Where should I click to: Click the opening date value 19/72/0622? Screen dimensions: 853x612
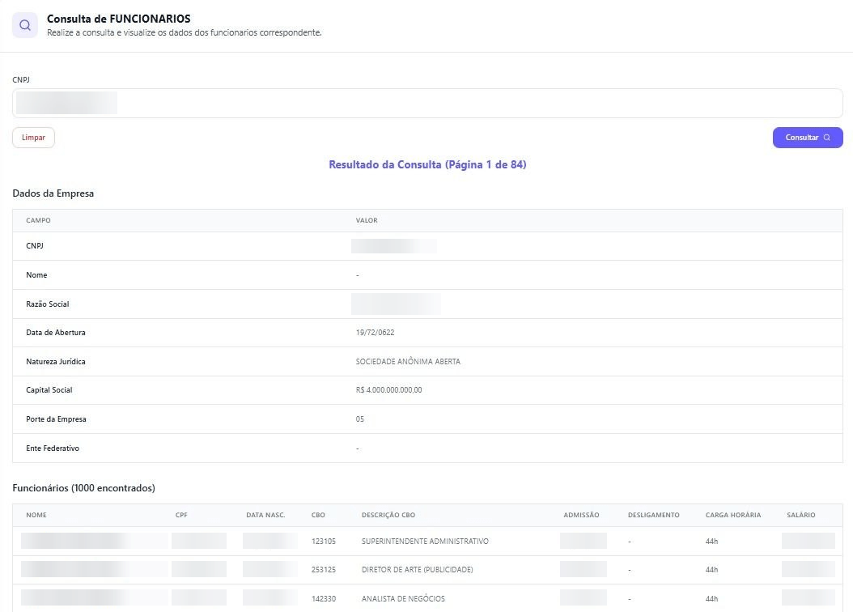pos(375,333)
